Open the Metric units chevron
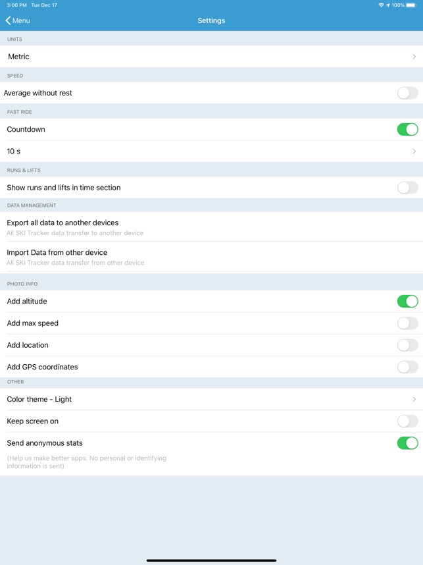The image size is (423, 565). coord(414,57)
